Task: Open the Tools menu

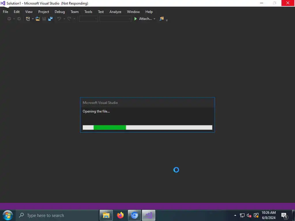Action: point(88,12)
